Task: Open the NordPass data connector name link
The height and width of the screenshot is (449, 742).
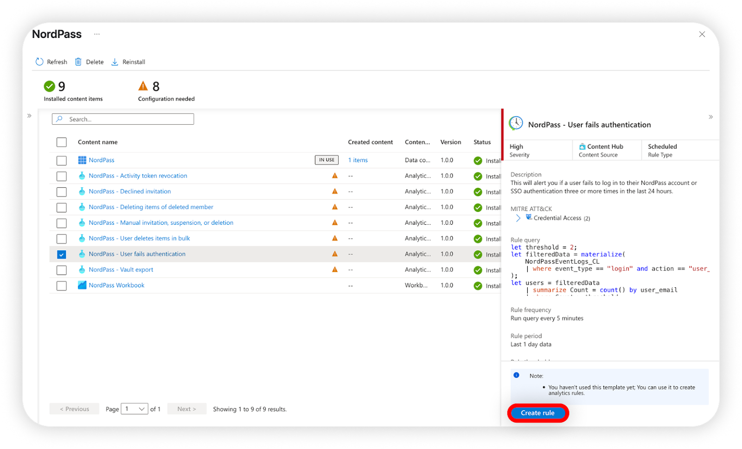Action: [x=102, y=160]
